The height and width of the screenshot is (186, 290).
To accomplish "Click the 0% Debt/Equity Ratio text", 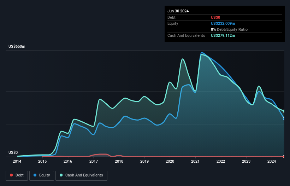I will pos(229,29).
